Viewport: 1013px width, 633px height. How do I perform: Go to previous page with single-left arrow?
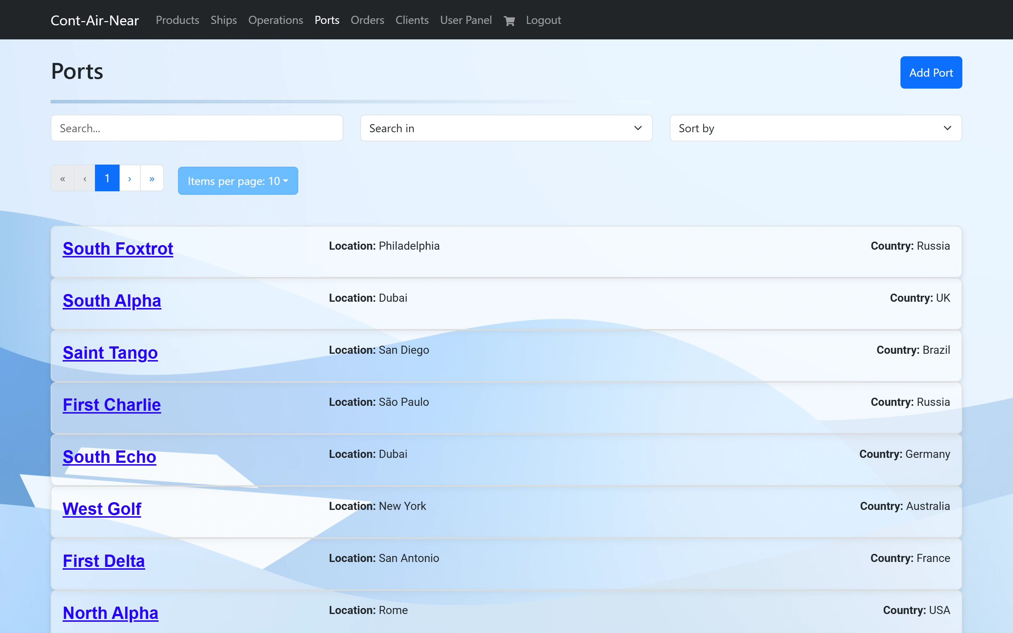click(x=84, y=178)
